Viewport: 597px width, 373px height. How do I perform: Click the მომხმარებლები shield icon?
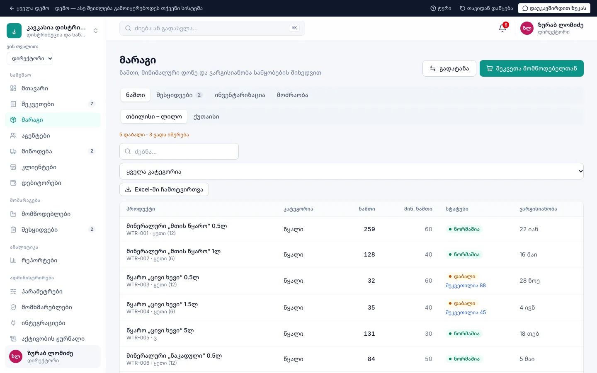click(x=13, y=307)
